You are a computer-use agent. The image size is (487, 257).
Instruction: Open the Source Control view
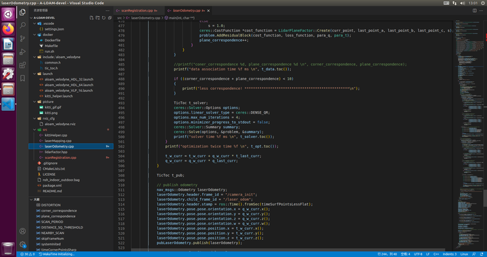tap(22, 39)
